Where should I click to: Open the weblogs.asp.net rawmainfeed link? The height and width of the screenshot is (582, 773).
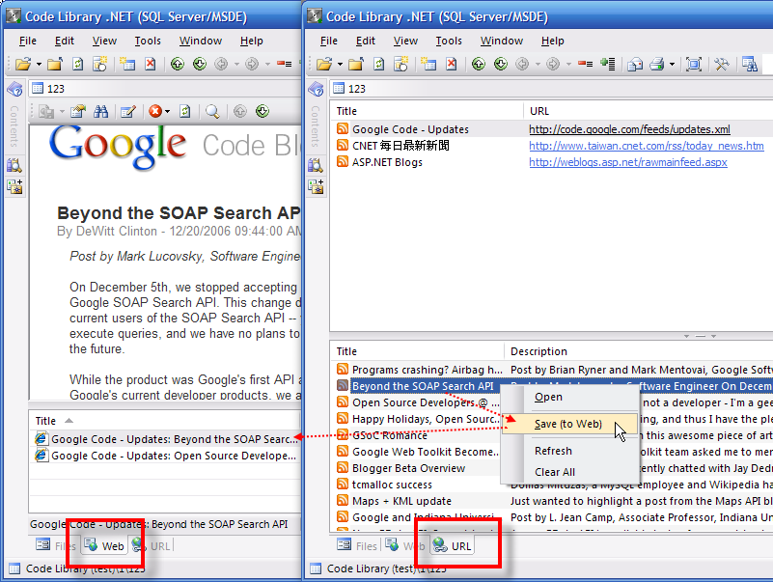pyautogui.click(x=628, y=162)
